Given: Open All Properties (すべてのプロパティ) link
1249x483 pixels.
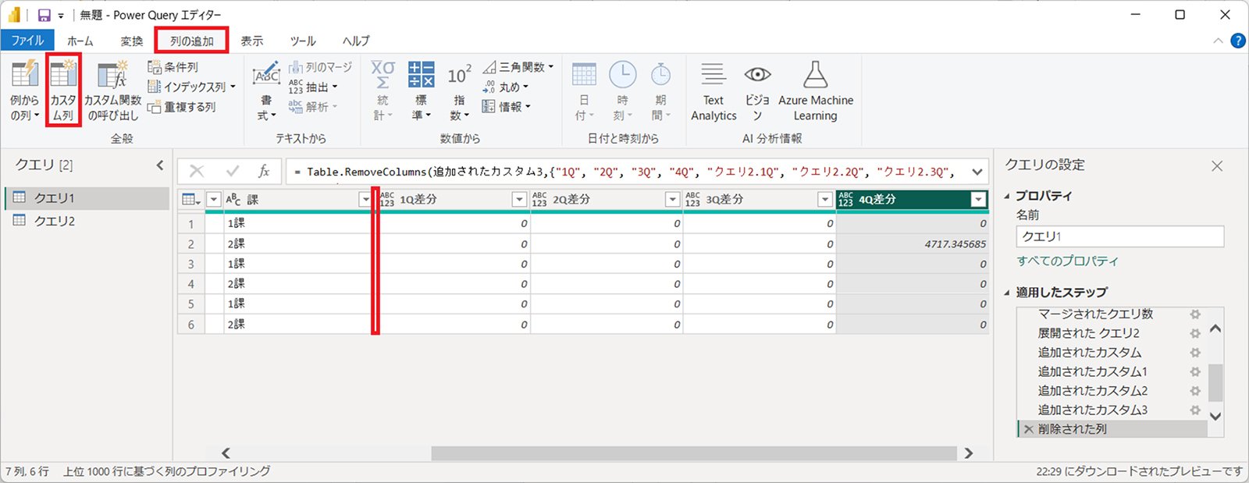Looking at the screenshot, I should point(1067,261).
